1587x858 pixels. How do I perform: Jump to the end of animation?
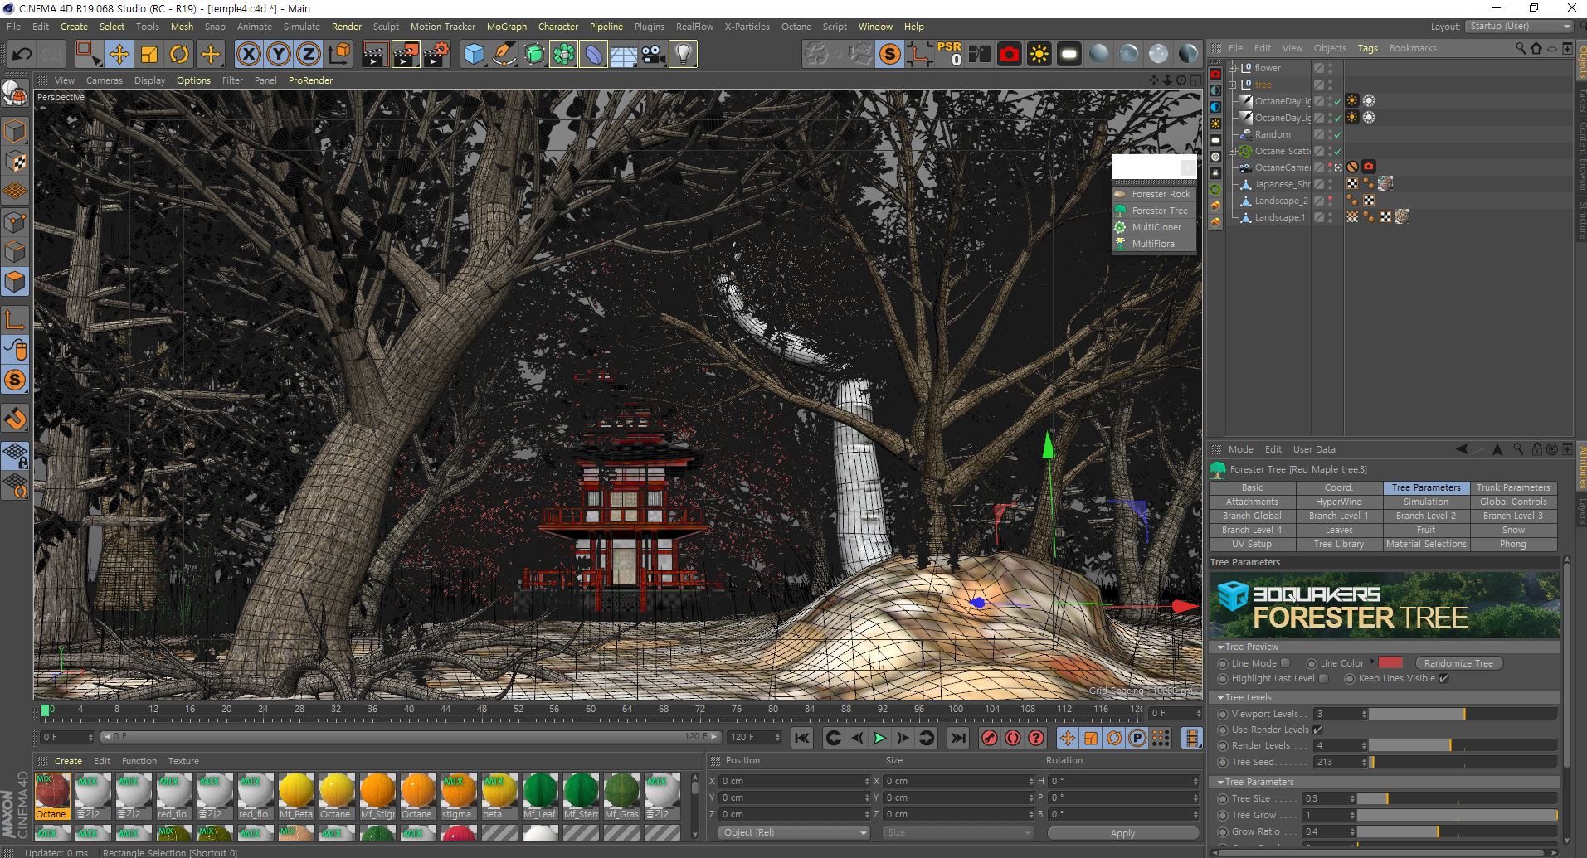[x=957, y=738]
